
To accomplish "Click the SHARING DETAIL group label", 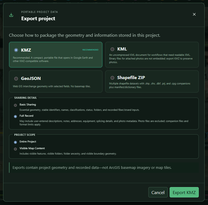I will (x=25, y=98).
